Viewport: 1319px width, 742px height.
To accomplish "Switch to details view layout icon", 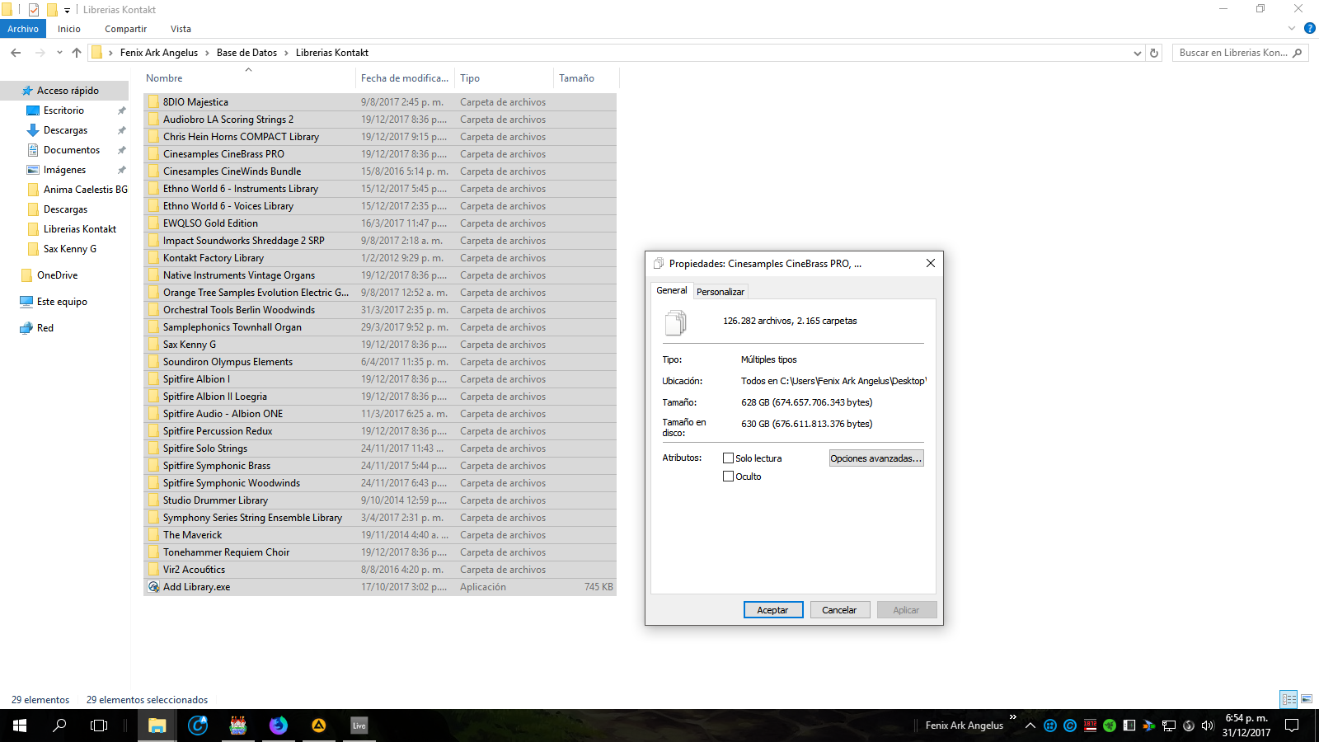I will click(1288, 699).
